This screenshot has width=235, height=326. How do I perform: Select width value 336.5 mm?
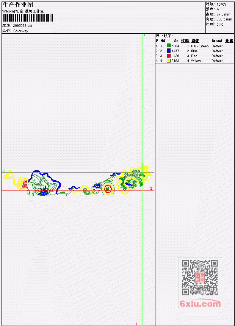[224, 19]
